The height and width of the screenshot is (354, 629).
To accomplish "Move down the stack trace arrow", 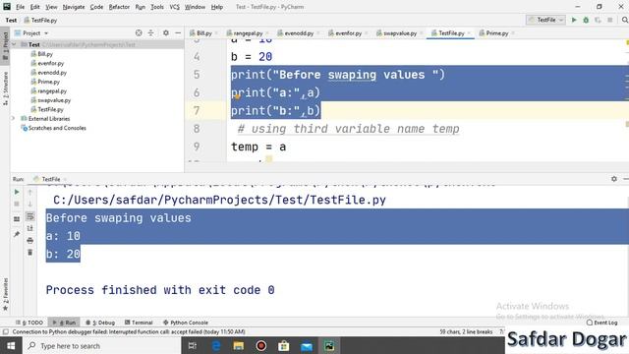I will [x=30, y=204].
